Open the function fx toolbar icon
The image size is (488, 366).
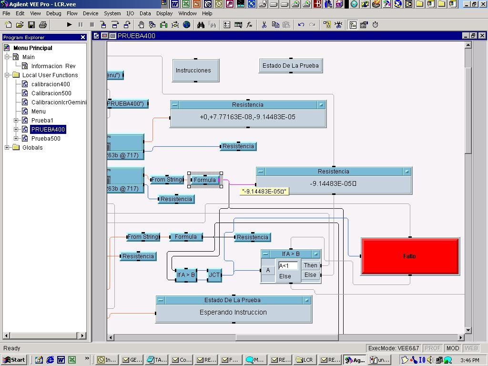coord(249,25)
